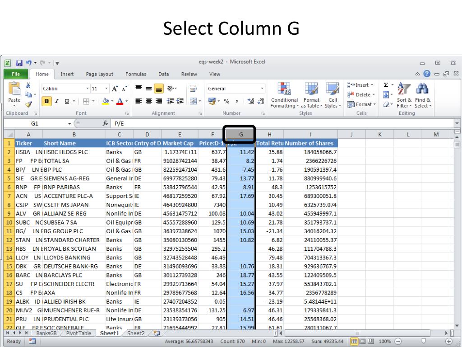
Task: Open Find & Select menu
Action: point(423,95)
